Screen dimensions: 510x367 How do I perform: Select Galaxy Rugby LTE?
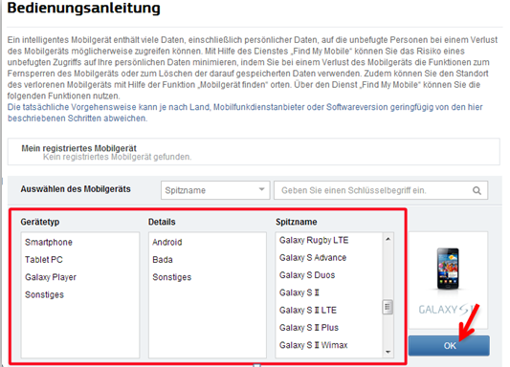click(x=314, y=240)
